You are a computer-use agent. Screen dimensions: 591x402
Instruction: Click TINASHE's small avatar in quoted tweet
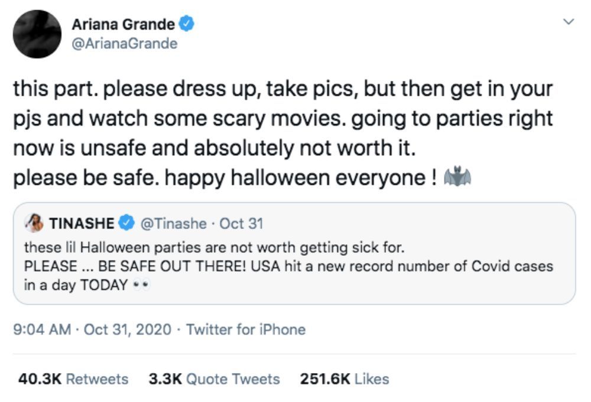34,223
